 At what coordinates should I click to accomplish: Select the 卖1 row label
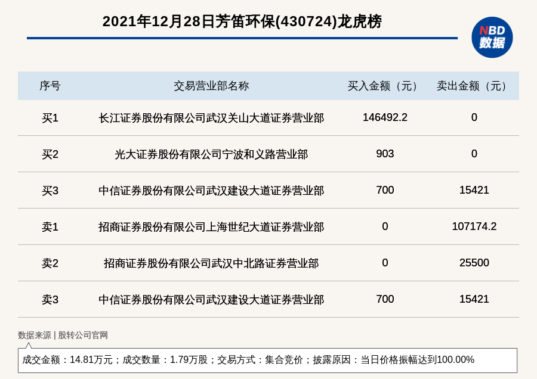[50, 227]
